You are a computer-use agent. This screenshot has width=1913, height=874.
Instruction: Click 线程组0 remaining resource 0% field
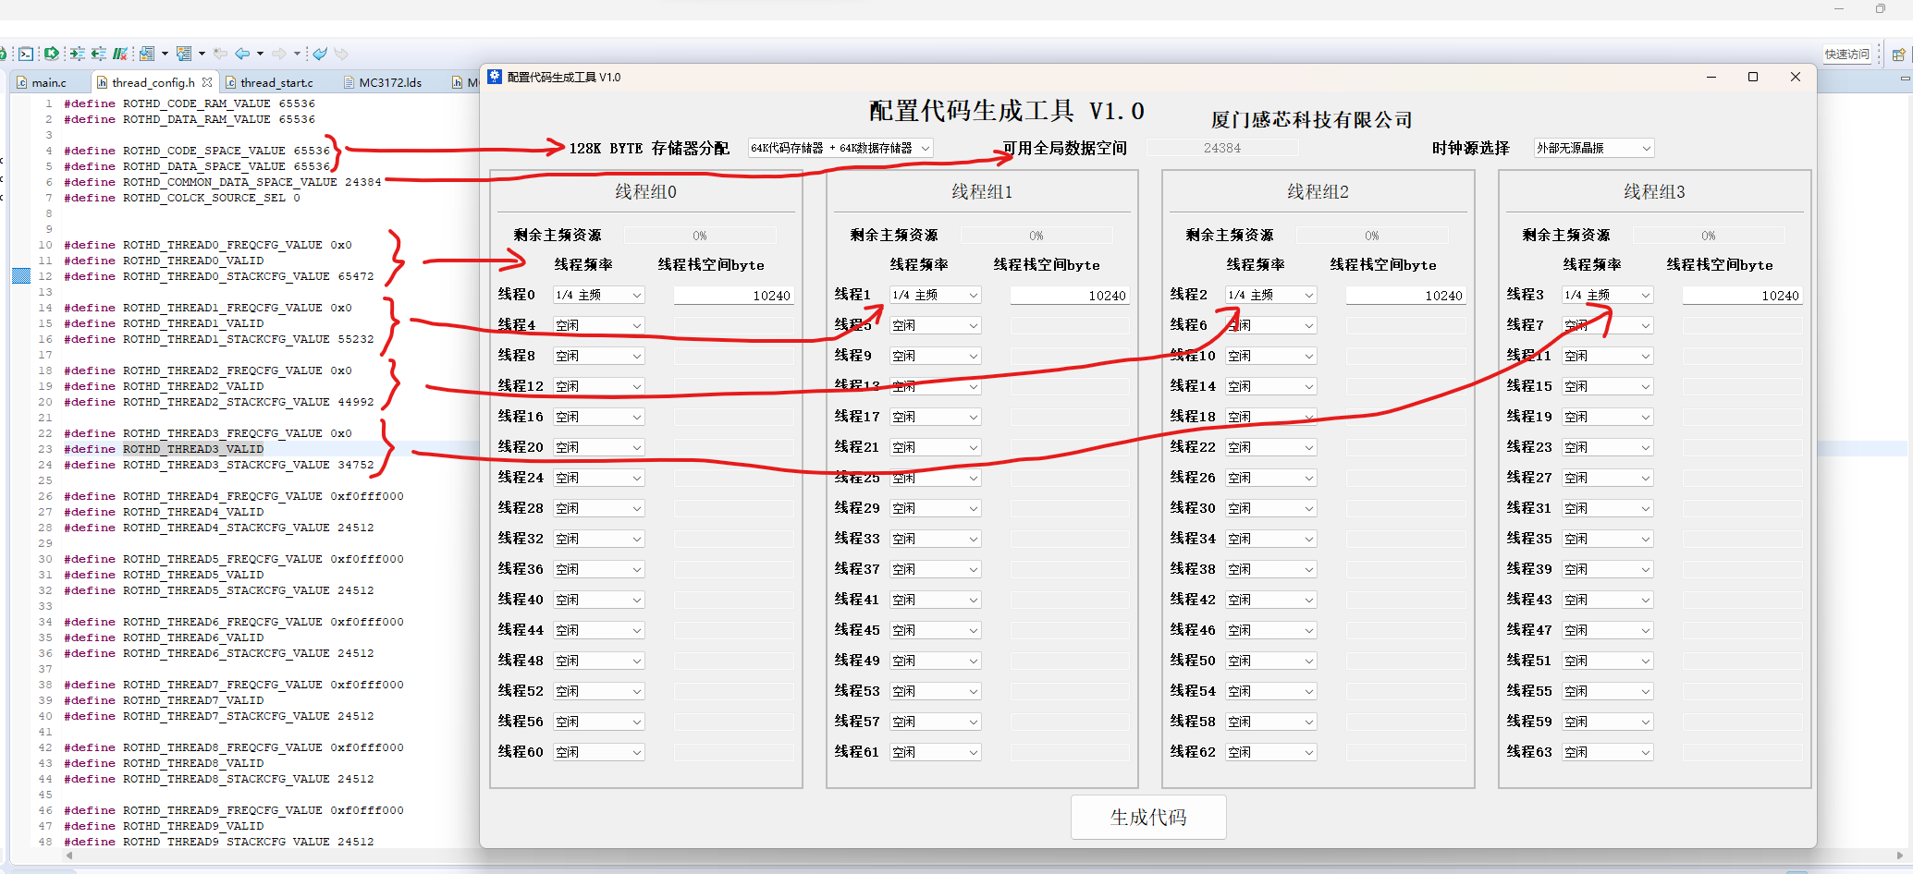click(700, 236)
